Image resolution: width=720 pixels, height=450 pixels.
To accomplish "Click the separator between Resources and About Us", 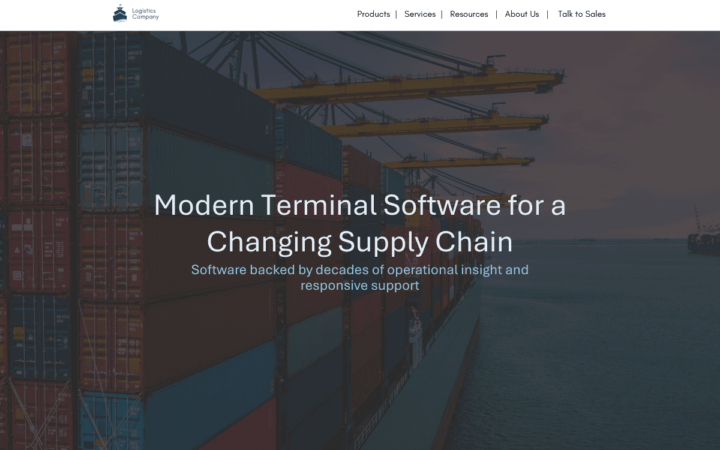I will (496, 14).
